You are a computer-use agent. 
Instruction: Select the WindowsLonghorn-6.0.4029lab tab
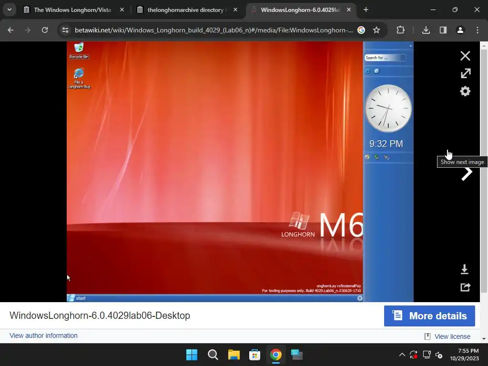click(300, 10)
